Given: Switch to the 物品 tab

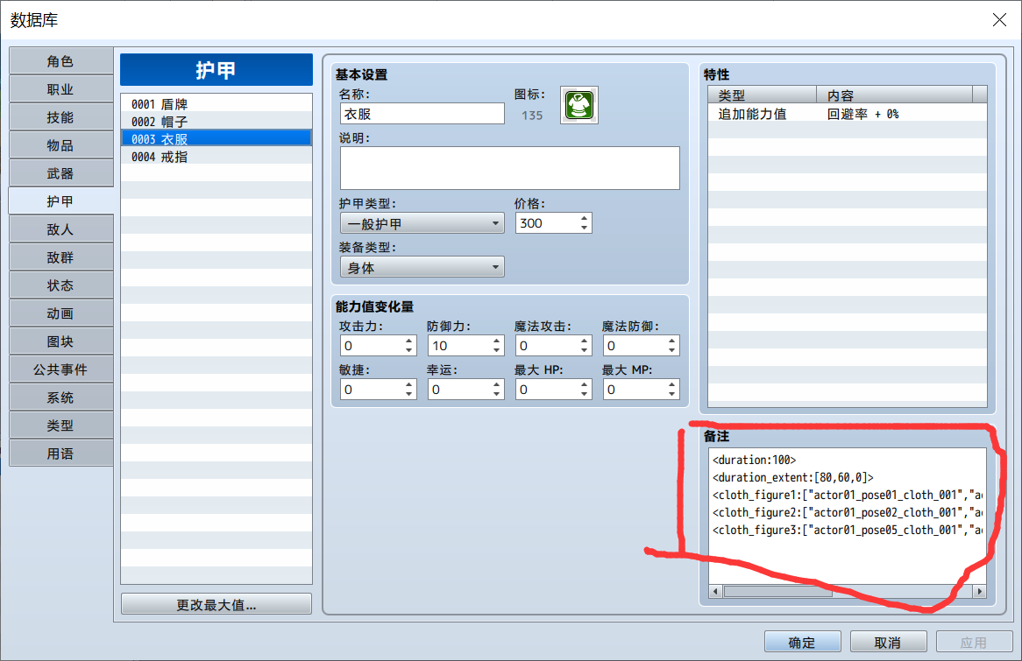Looking at the screenshot, I should pyautogui.click(x=60, y=145).
